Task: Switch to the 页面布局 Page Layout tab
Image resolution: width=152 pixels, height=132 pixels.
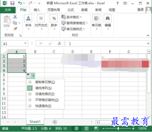Action: [54, 10]
